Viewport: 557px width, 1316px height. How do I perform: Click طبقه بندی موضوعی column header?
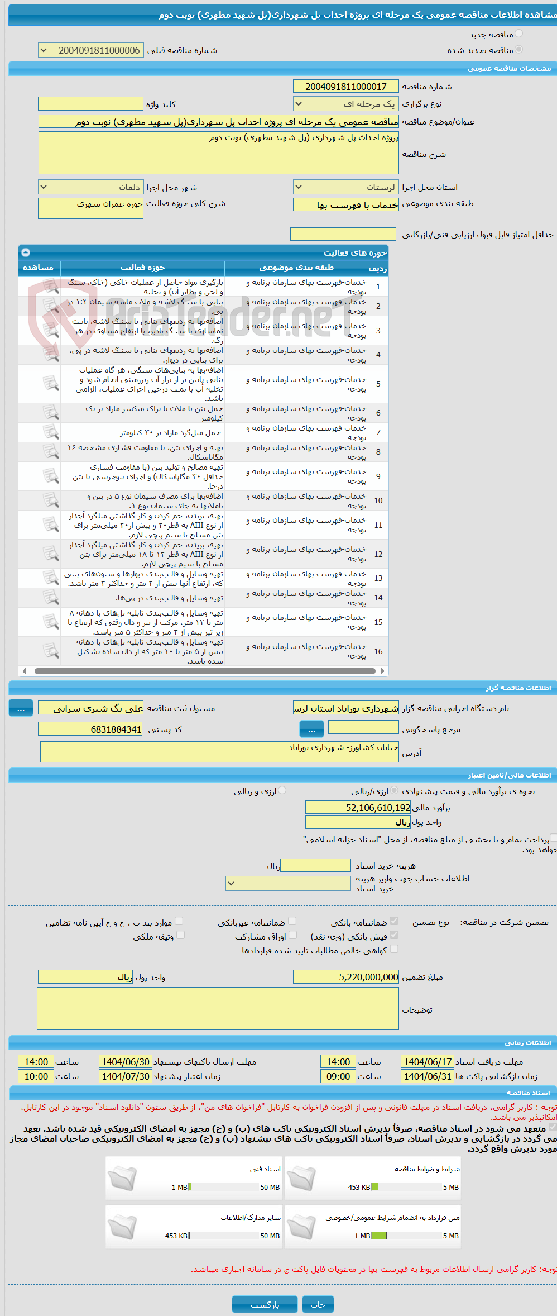296,268
